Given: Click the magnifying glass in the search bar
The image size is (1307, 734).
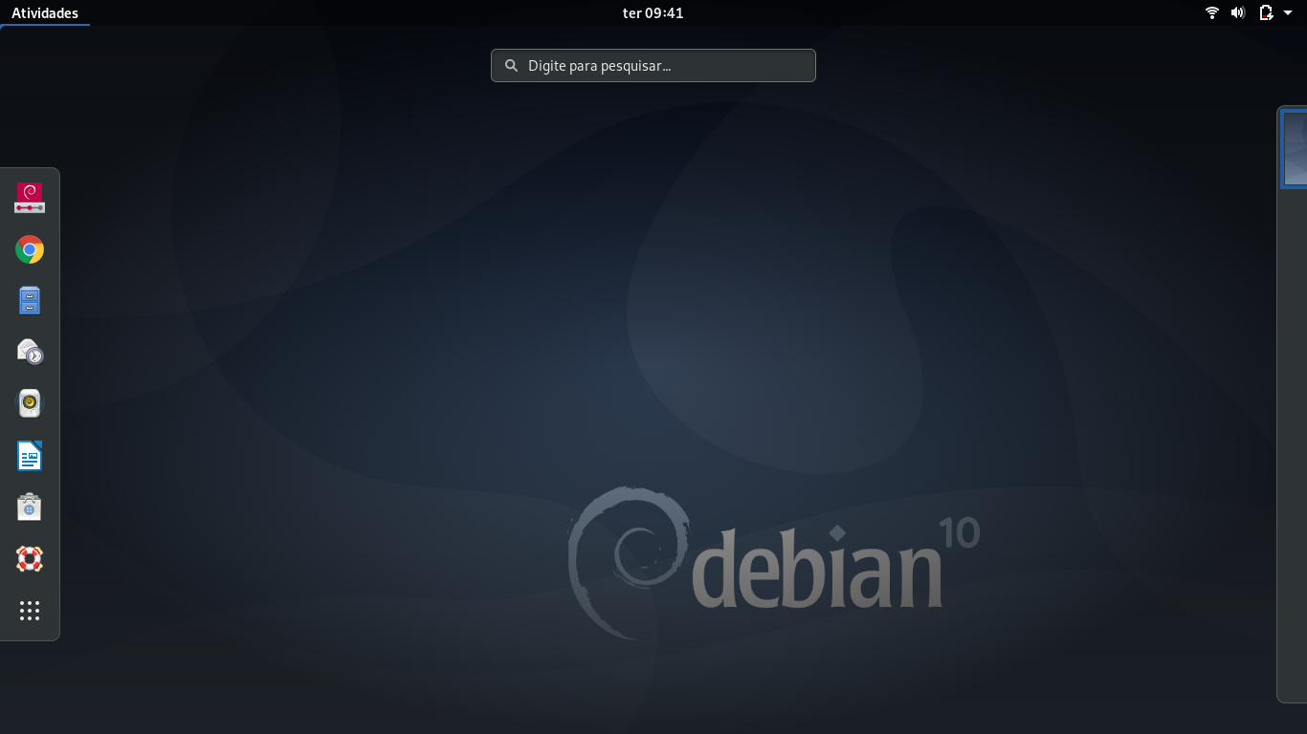Looking at the screenshot, I should pos(512,65).
